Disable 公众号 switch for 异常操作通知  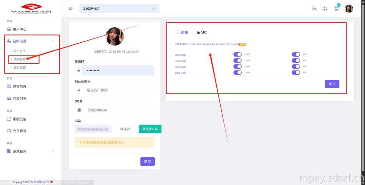237,73
